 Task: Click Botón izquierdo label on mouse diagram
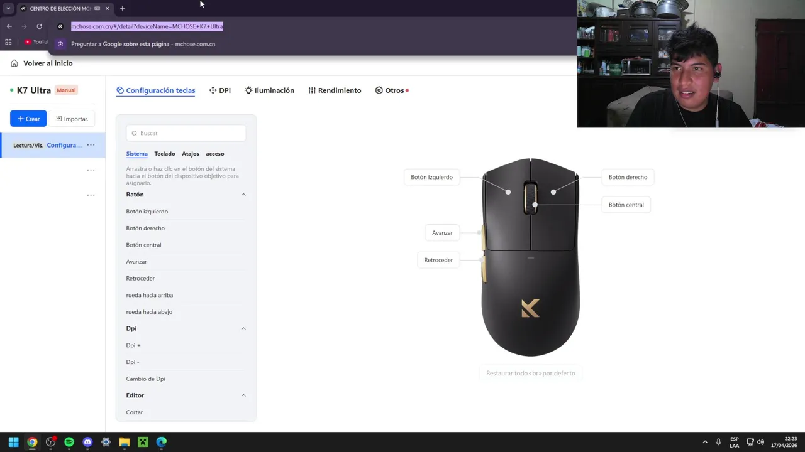point(431,177)
